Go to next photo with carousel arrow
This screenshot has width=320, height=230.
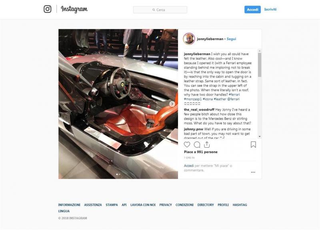click(x=172, y=104)
